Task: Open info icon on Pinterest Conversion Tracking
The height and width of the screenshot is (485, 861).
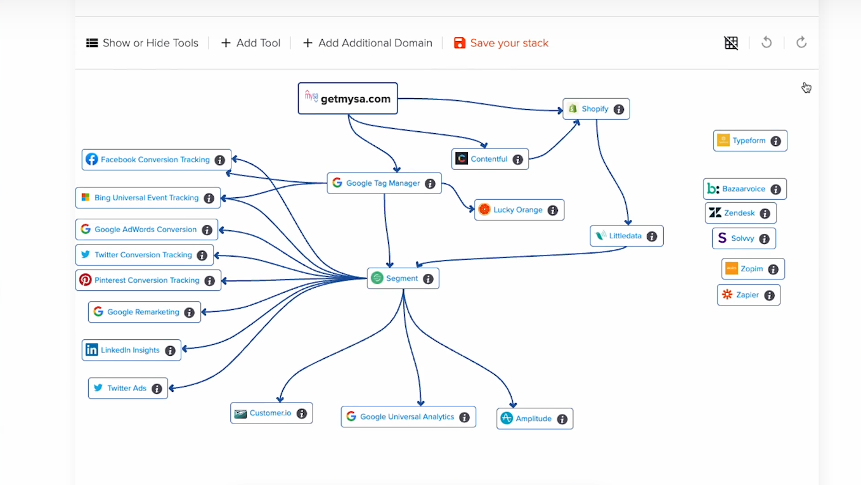Action: [x=210, y=281]
